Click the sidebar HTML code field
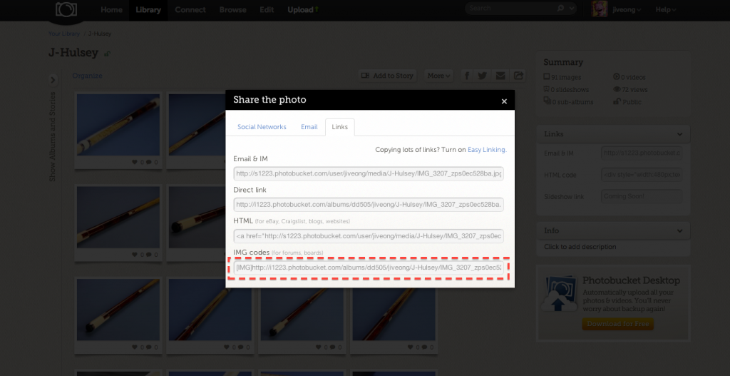730x376 pixels. (642, 175)
